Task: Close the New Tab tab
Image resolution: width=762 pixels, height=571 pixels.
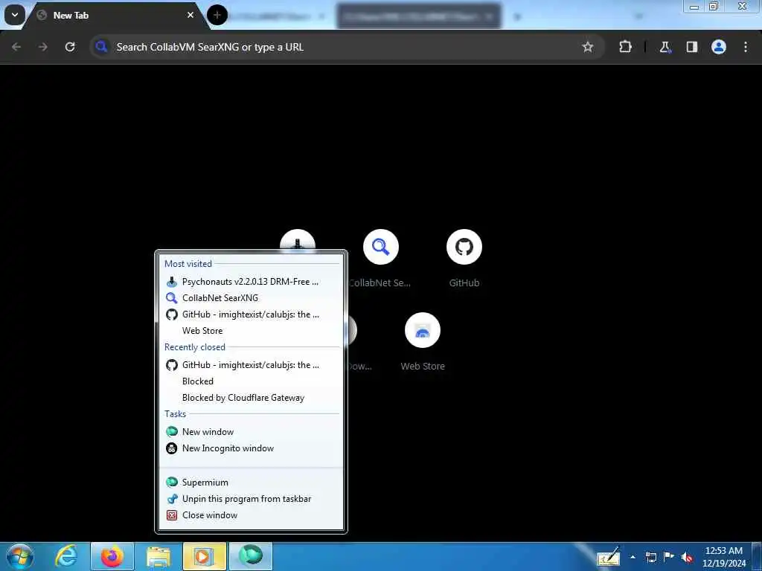Action: [190, 15]
